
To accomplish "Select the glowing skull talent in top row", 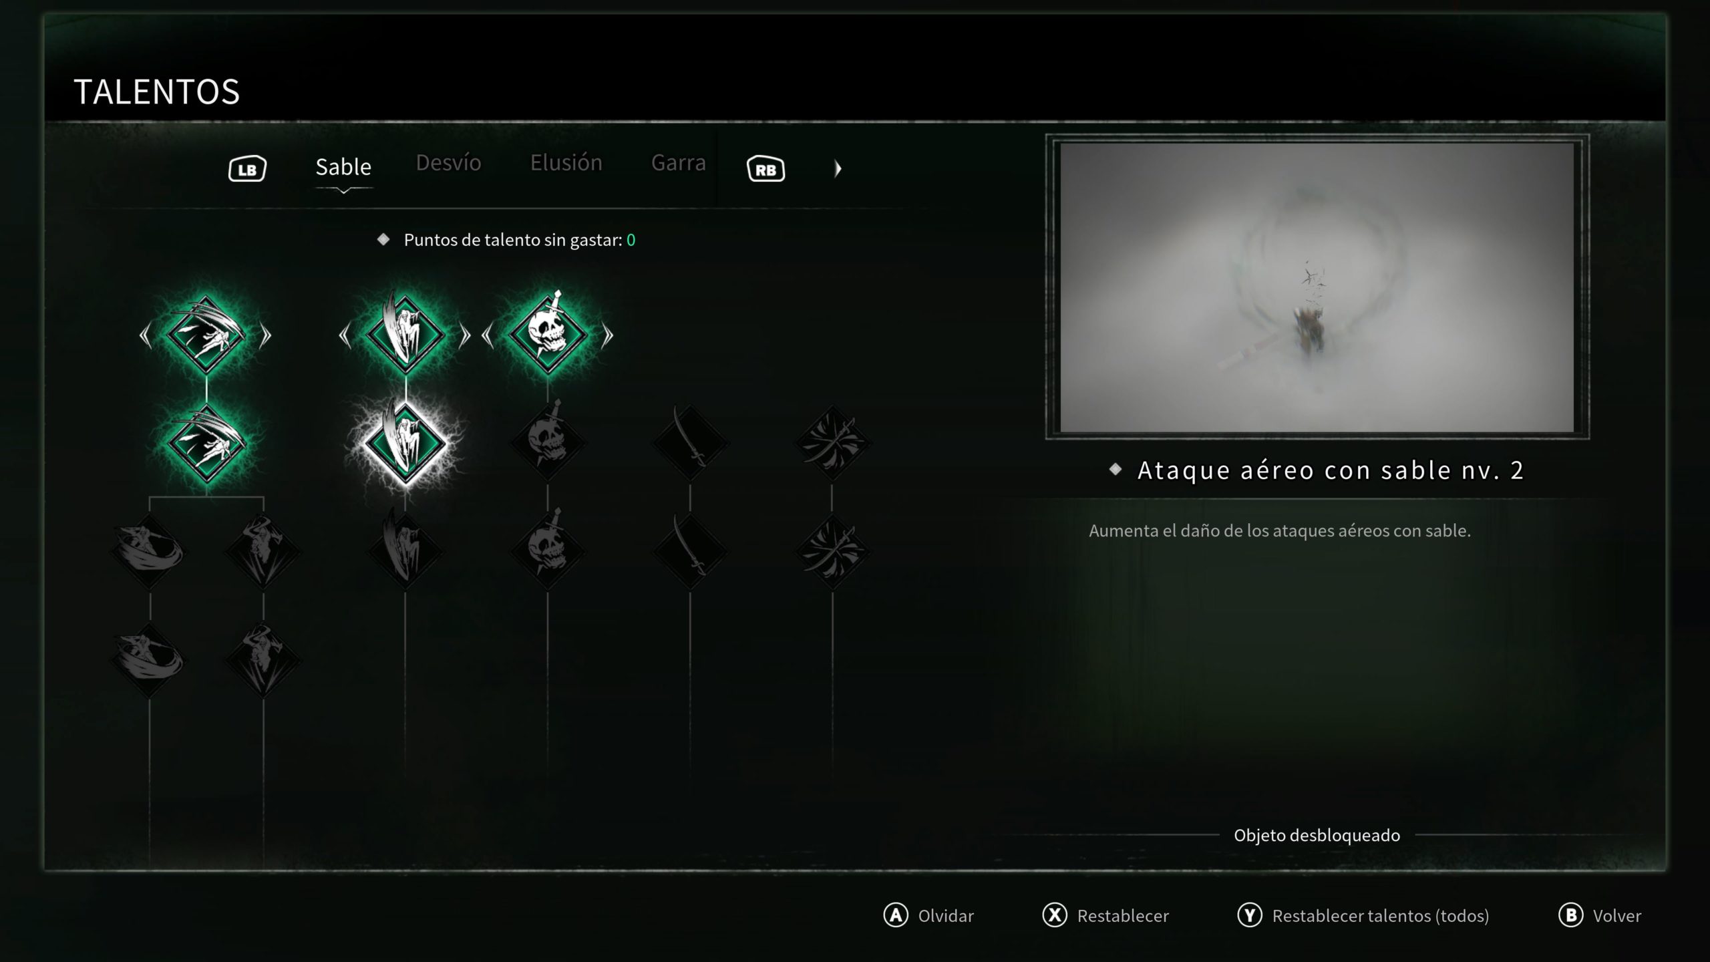I will tap(548, 334).
